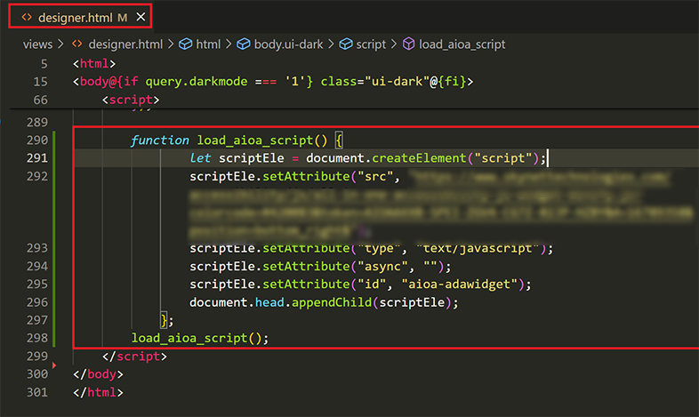This screenshot has width=699, height=417.
Task: Click the HTML file icon on the designer.html tab
Action: (27, 17)
